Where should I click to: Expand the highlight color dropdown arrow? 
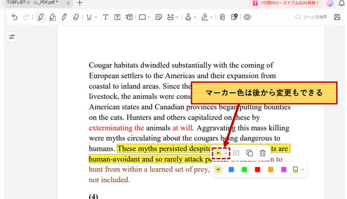227,153
